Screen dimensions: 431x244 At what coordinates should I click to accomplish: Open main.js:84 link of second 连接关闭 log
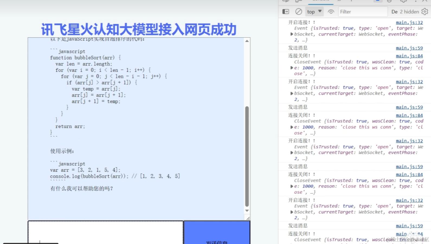click(409, 115)
